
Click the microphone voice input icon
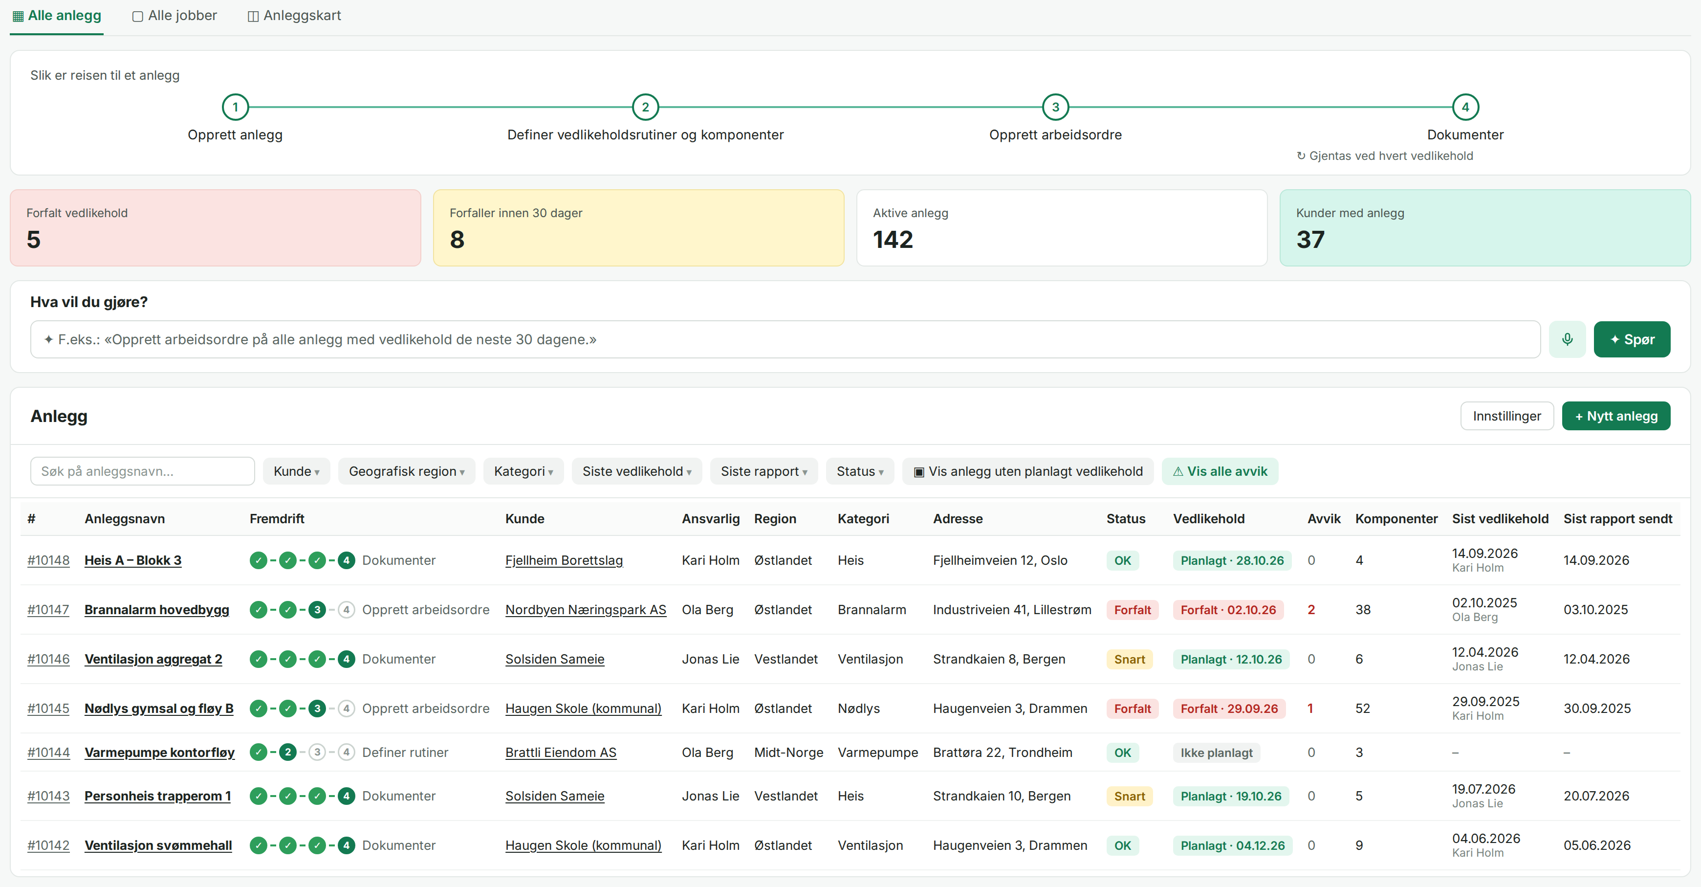point(1567,339)
